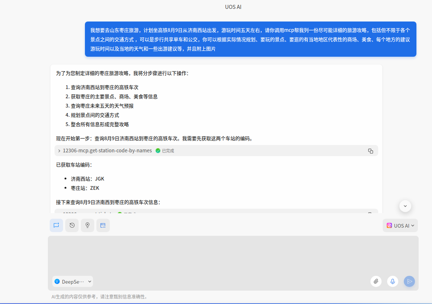Start voice input with the microphone icon
Screen dimensions: 432x304
[393, 281]
